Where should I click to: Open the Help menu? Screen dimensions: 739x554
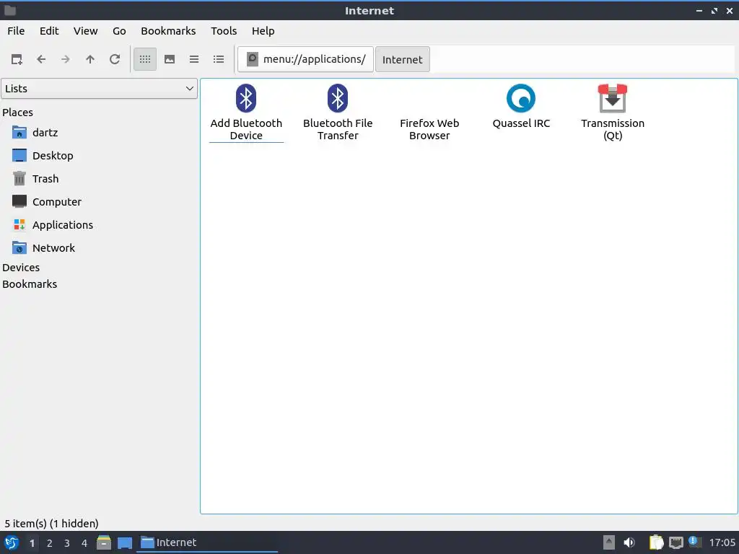pyautogui.click(x=263, y=31)
